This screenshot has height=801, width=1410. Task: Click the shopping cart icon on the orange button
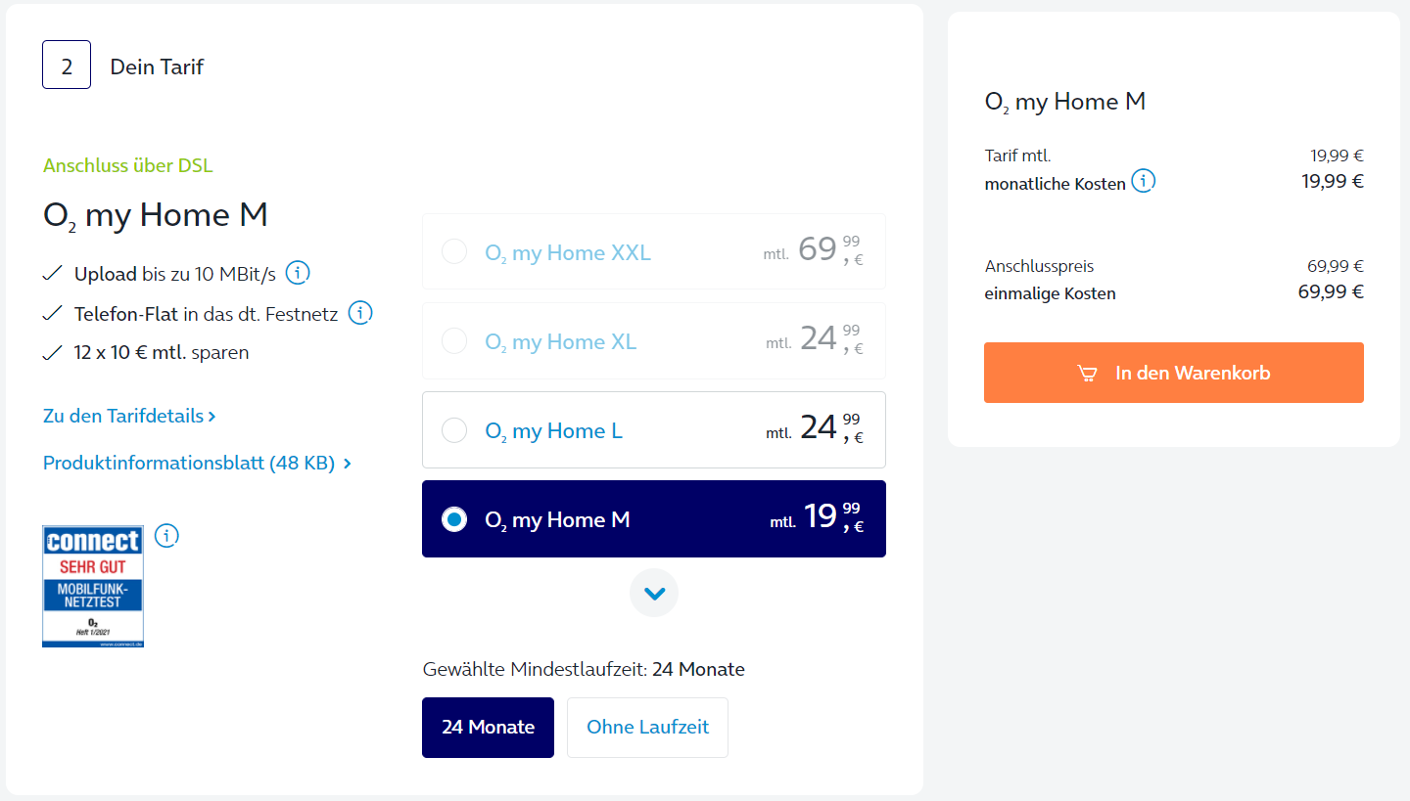point(1087,373)
